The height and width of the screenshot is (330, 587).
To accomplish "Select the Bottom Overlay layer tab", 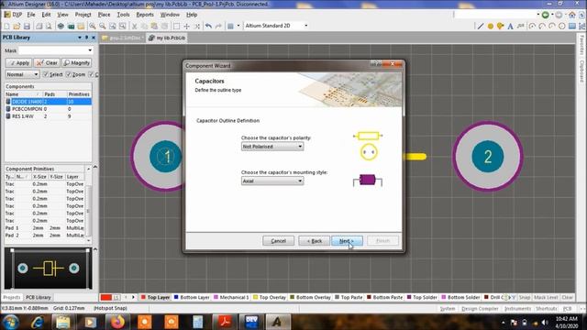I will pyautogui.click(x=310, y=297).
